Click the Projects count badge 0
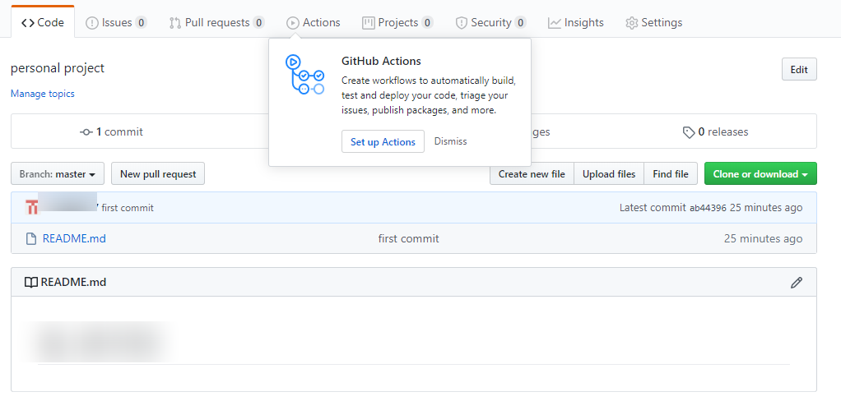 tap(427, 22)
